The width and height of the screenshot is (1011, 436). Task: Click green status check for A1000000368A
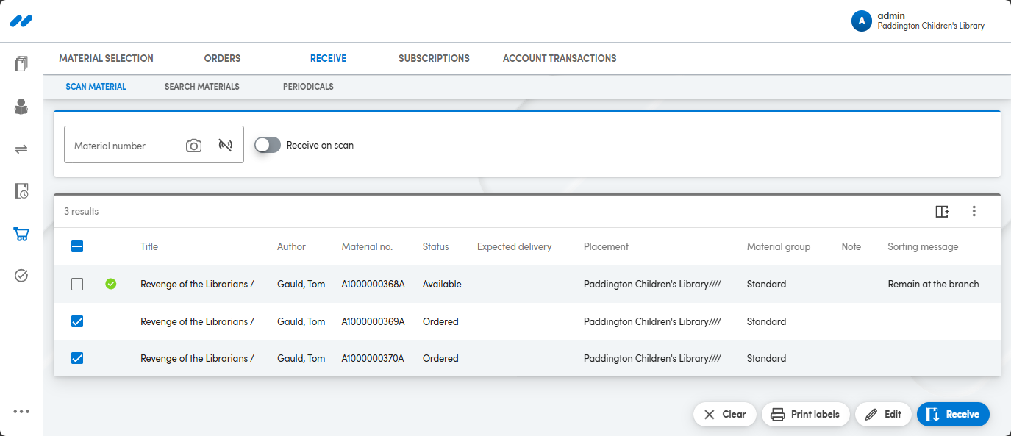(111, 284)
